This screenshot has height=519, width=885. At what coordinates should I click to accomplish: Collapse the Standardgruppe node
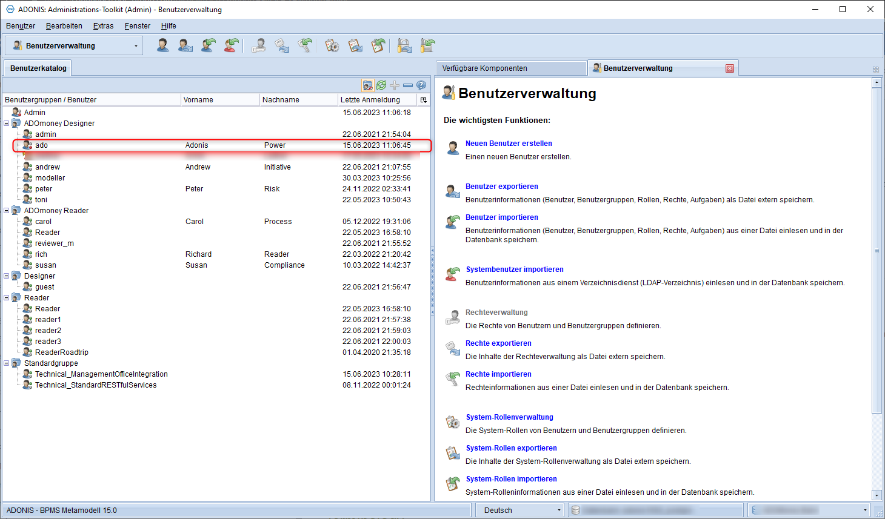coord(7,363)
